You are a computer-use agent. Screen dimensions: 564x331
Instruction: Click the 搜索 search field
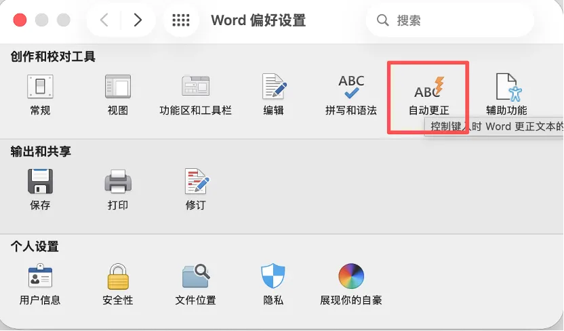(x=449, y=20)
